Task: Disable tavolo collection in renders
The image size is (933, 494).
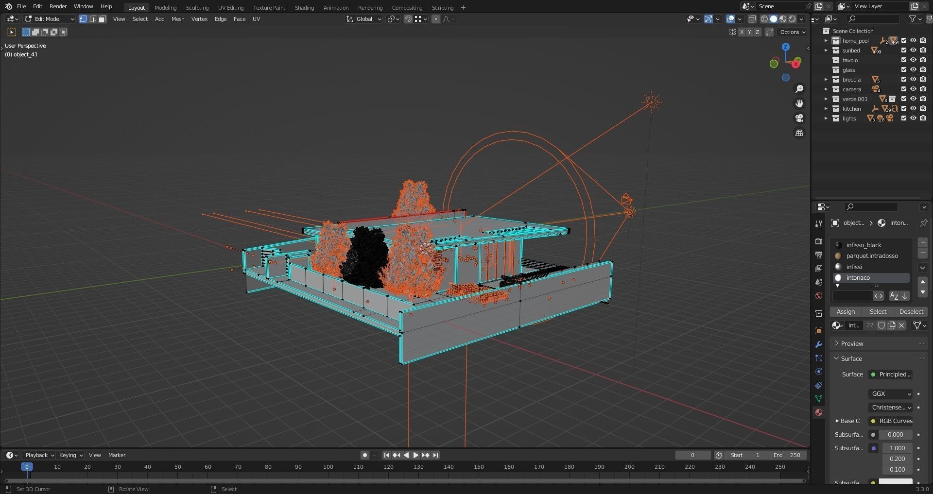Action: (923, 60)
